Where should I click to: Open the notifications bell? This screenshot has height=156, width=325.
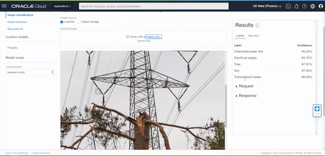coord(296,6)
